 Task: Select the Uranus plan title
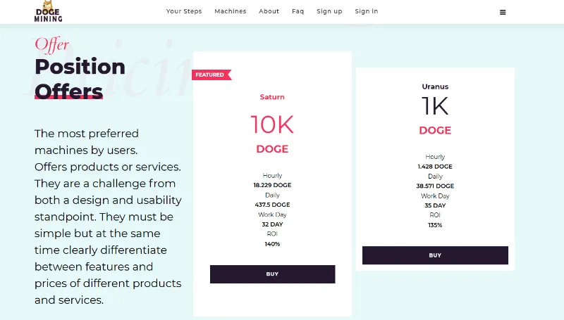click(x=435, y=87)
